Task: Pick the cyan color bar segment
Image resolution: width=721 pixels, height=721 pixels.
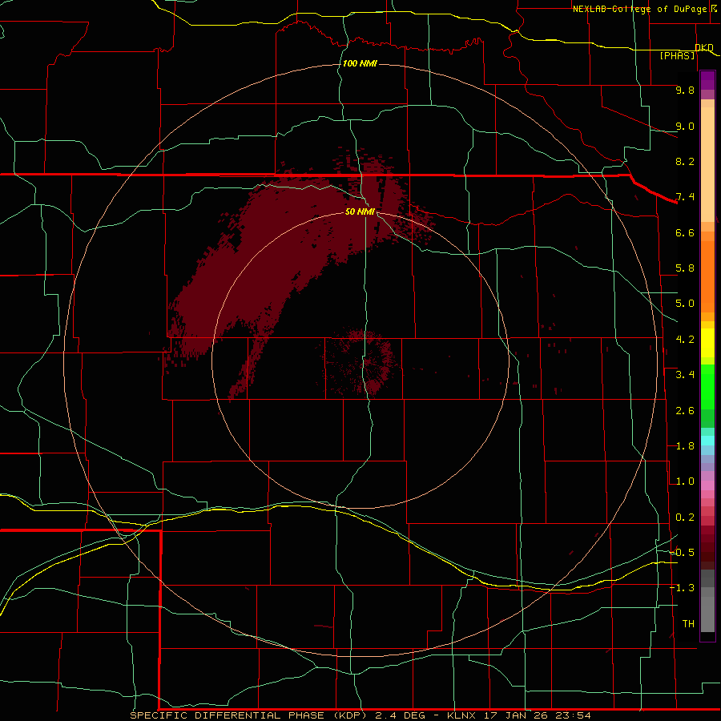Action: [707, 441]
